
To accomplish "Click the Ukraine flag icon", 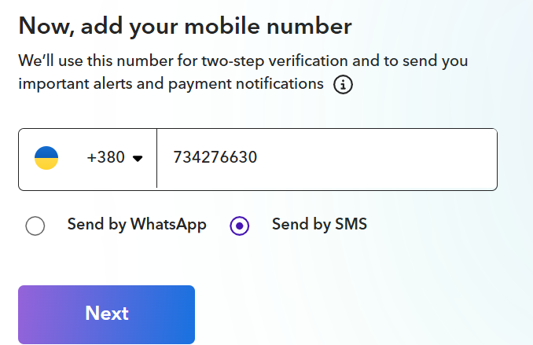I will [x=46, y=159].
